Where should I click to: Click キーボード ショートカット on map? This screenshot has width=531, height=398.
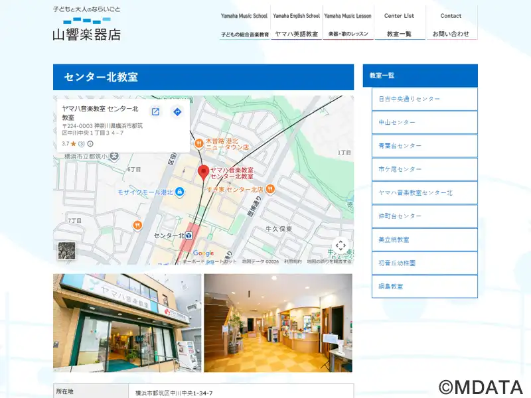(210, 261)
